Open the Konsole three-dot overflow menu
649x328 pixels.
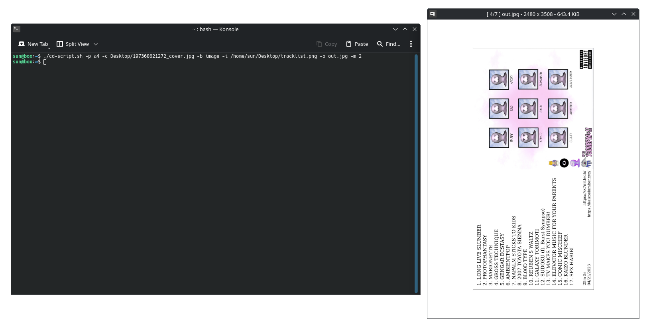[x=411, y=44]
